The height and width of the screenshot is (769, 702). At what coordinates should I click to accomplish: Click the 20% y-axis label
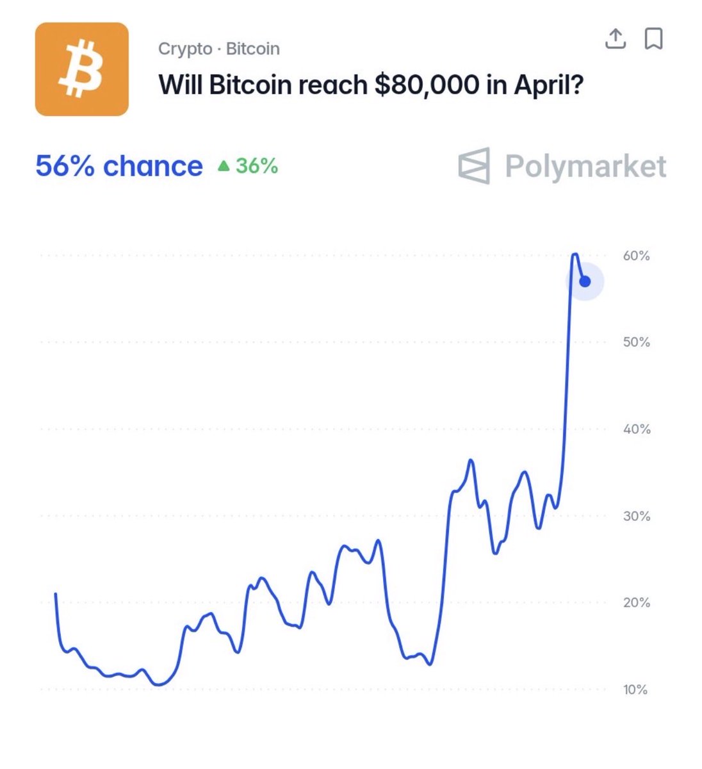636,602
